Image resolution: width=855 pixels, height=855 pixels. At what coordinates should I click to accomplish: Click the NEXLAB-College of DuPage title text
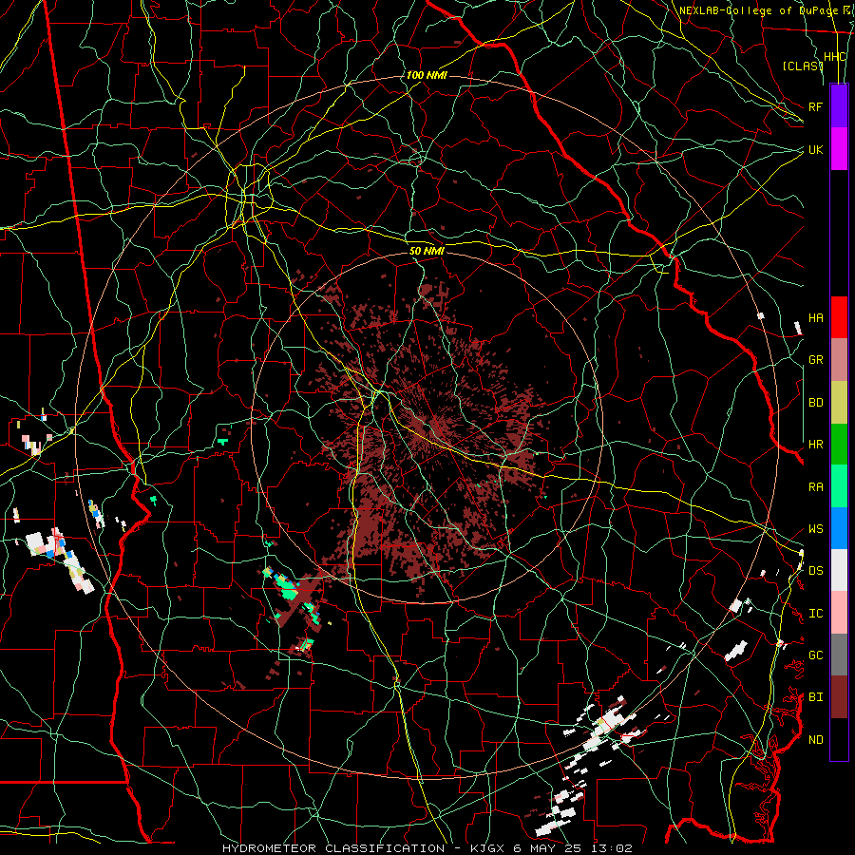click(758, 10)
